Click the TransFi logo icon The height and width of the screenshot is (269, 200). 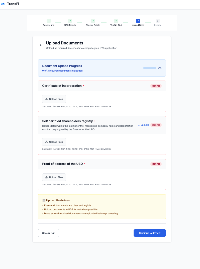[x=3, y=4]
